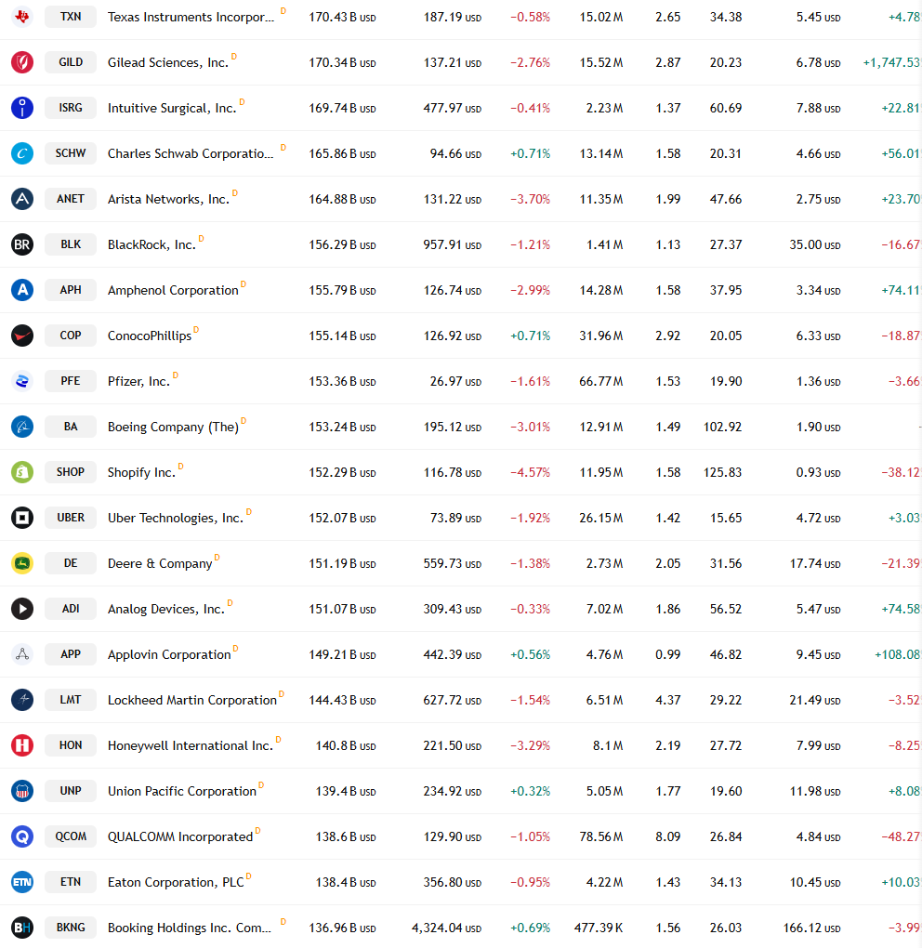Click the Texas Instruments logo icon

click(22, 17)
